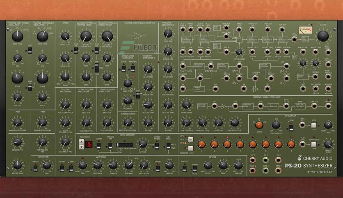Click the VCA MOD input jack
Screen dimensions: 343x198
(286, 52)
